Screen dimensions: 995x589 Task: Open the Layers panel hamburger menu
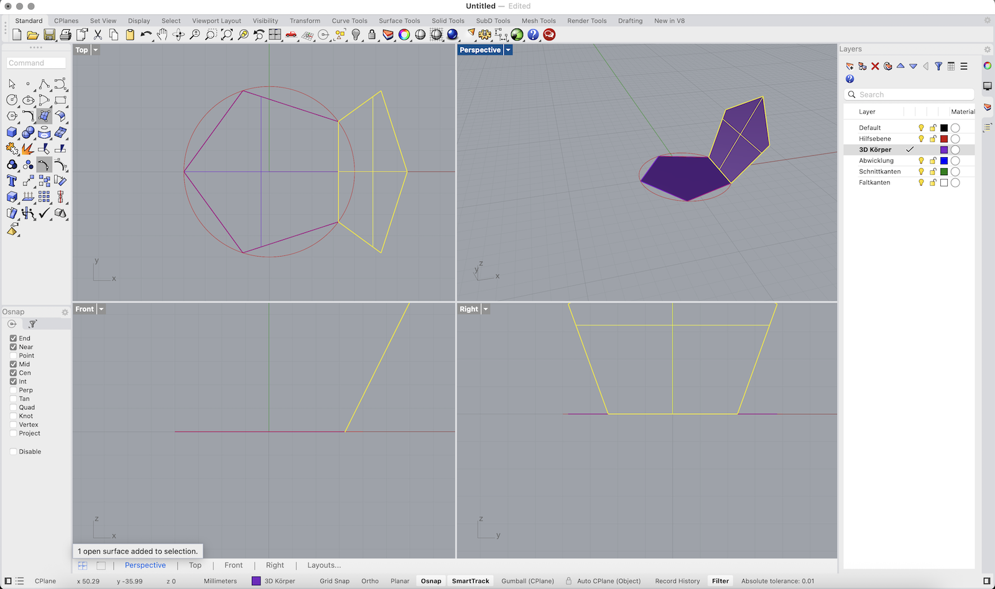[964, 66]
